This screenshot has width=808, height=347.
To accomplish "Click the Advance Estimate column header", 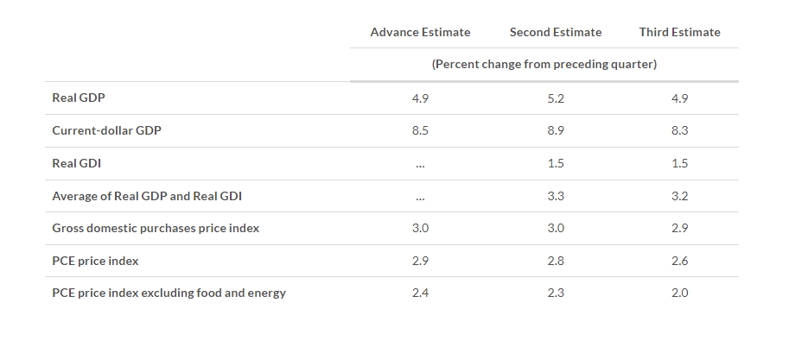I will tap(420, 32).
